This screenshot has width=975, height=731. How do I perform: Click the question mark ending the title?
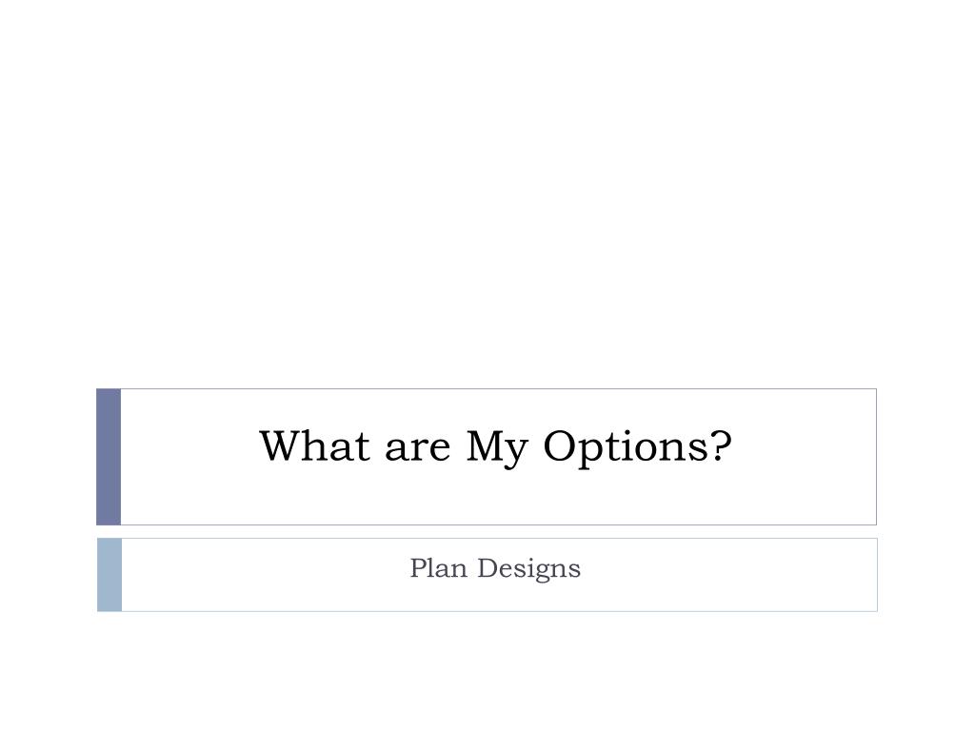click(720, 445)
